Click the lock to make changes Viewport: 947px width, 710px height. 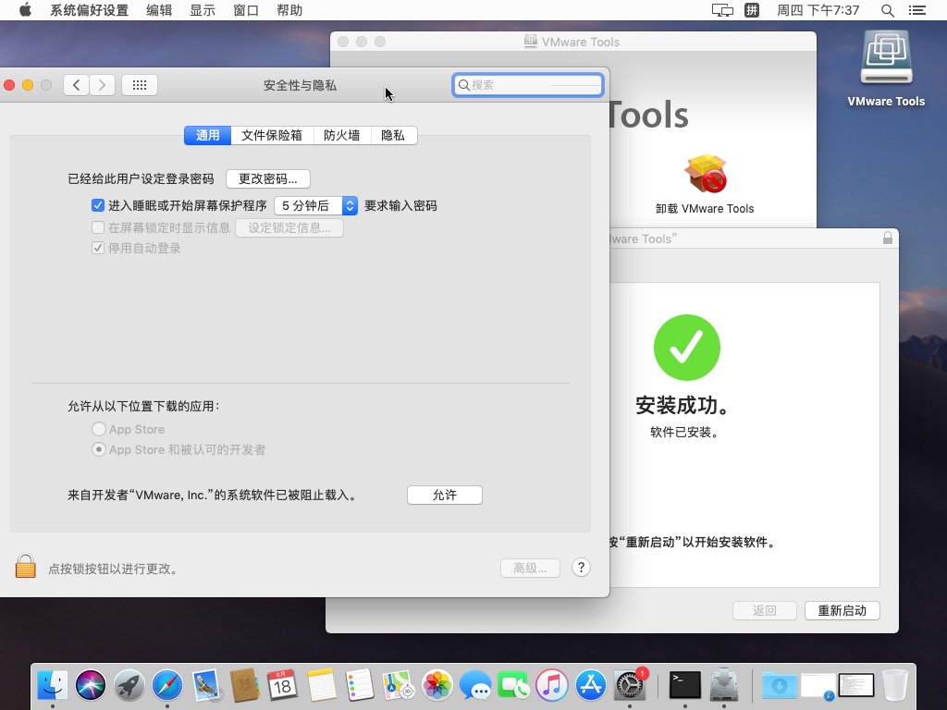25,567
